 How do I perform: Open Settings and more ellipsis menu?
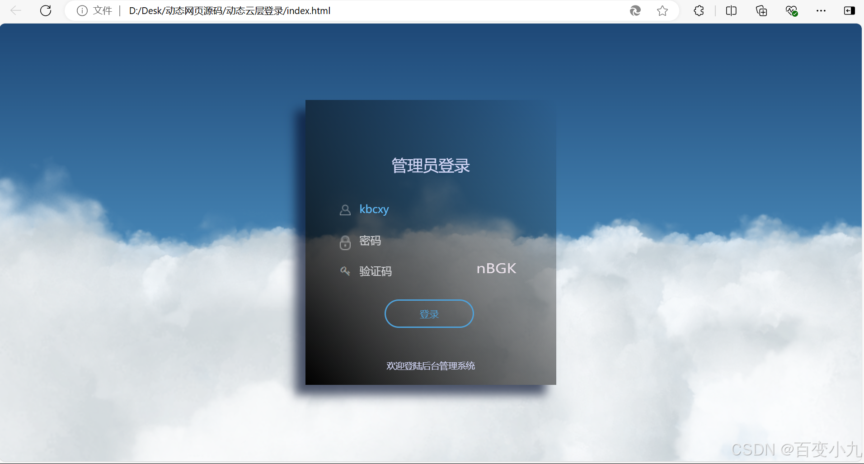pos(821,10)
